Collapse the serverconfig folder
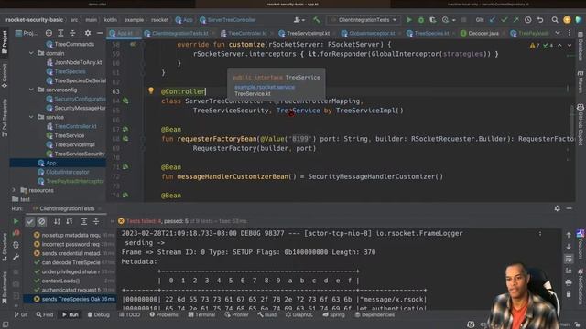This screenshot has width=586, height=329. pyautogui.click(x=31, y=90)
